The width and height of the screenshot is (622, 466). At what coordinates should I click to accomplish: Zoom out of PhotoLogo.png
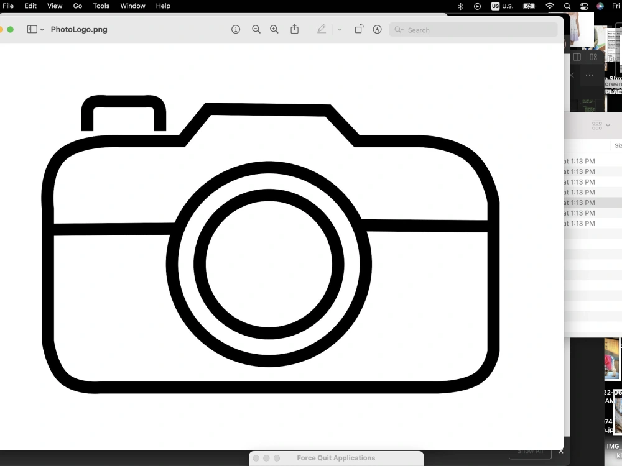point(256,29)
